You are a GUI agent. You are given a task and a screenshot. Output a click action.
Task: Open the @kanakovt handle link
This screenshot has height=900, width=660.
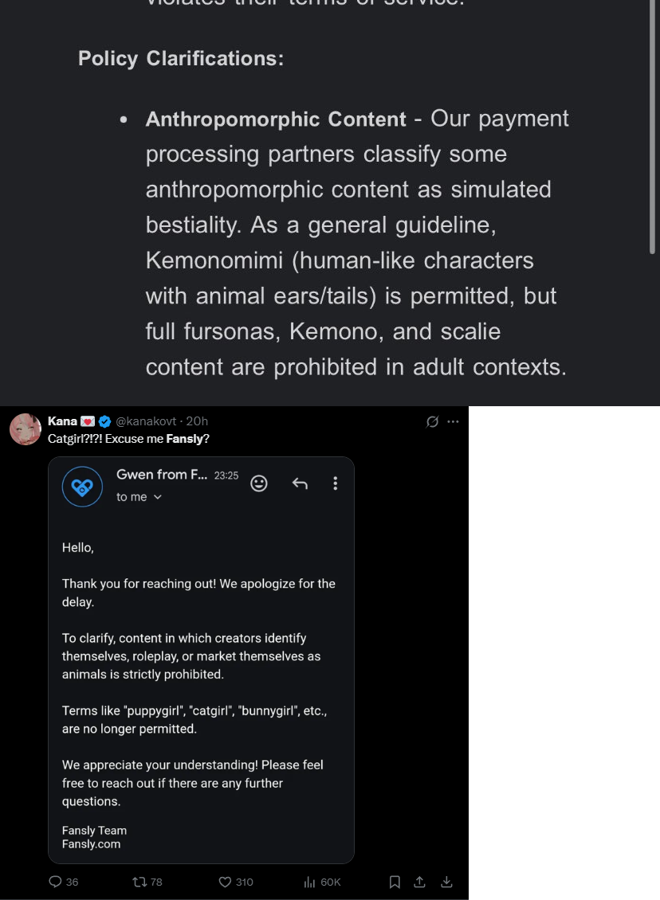click(146, 421)
